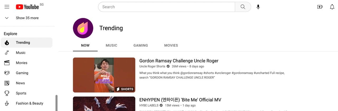
Task: Open Sports in the Explore sidebar
Action: [27, 93]
